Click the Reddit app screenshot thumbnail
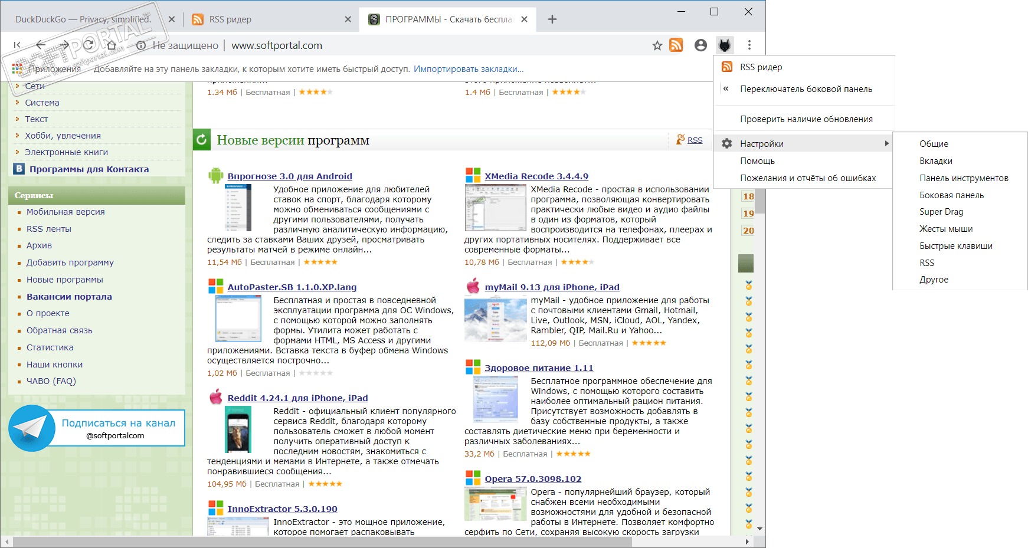1028x548 pixels. click(238, 429)
